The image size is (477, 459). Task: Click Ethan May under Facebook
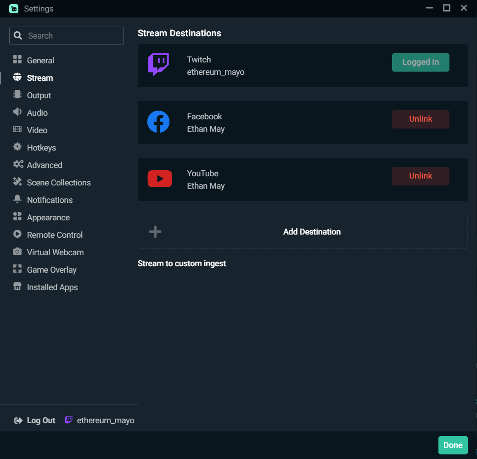tap(206, 129)
